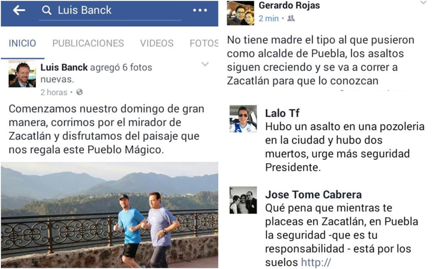Open Luis Banck's profile picture
437x269 pixels.
click(22, 74)
